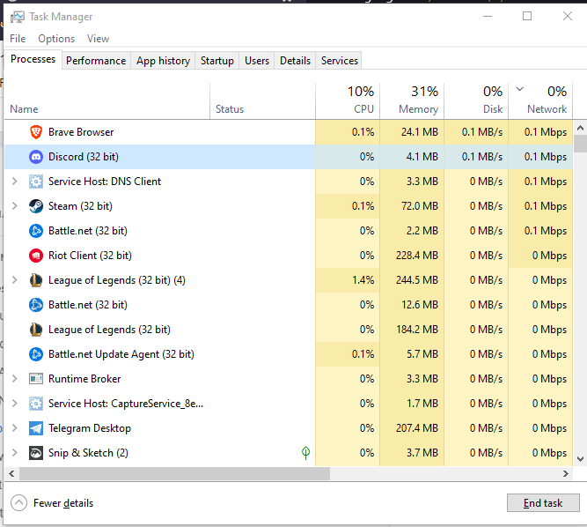Click the End task button

[543, 503]
